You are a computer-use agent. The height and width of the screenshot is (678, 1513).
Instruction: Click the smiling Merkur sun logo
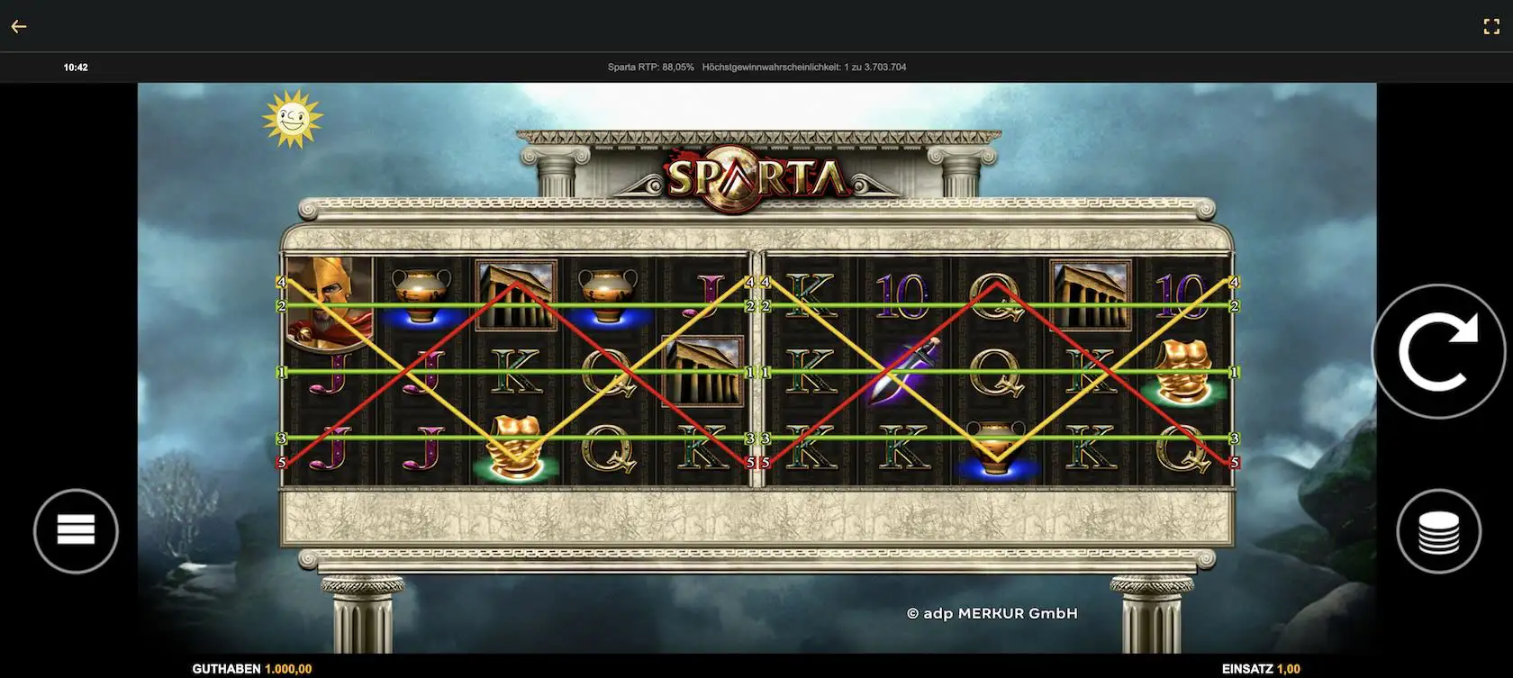coord(293,118)
